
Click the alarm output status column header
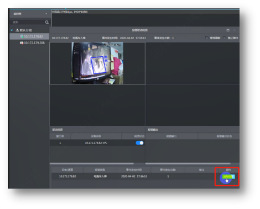click(x=219, y=136)
